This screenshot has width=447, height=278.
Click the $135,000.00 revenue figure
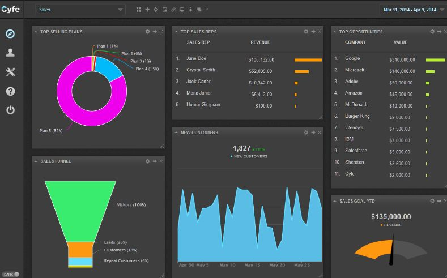[x=391, y=216]
